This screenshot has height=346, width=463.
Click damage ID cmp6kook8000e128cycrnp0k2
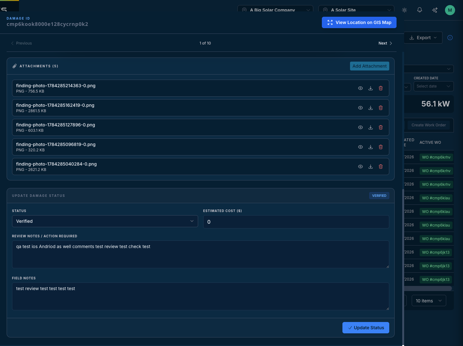point(47,24)
